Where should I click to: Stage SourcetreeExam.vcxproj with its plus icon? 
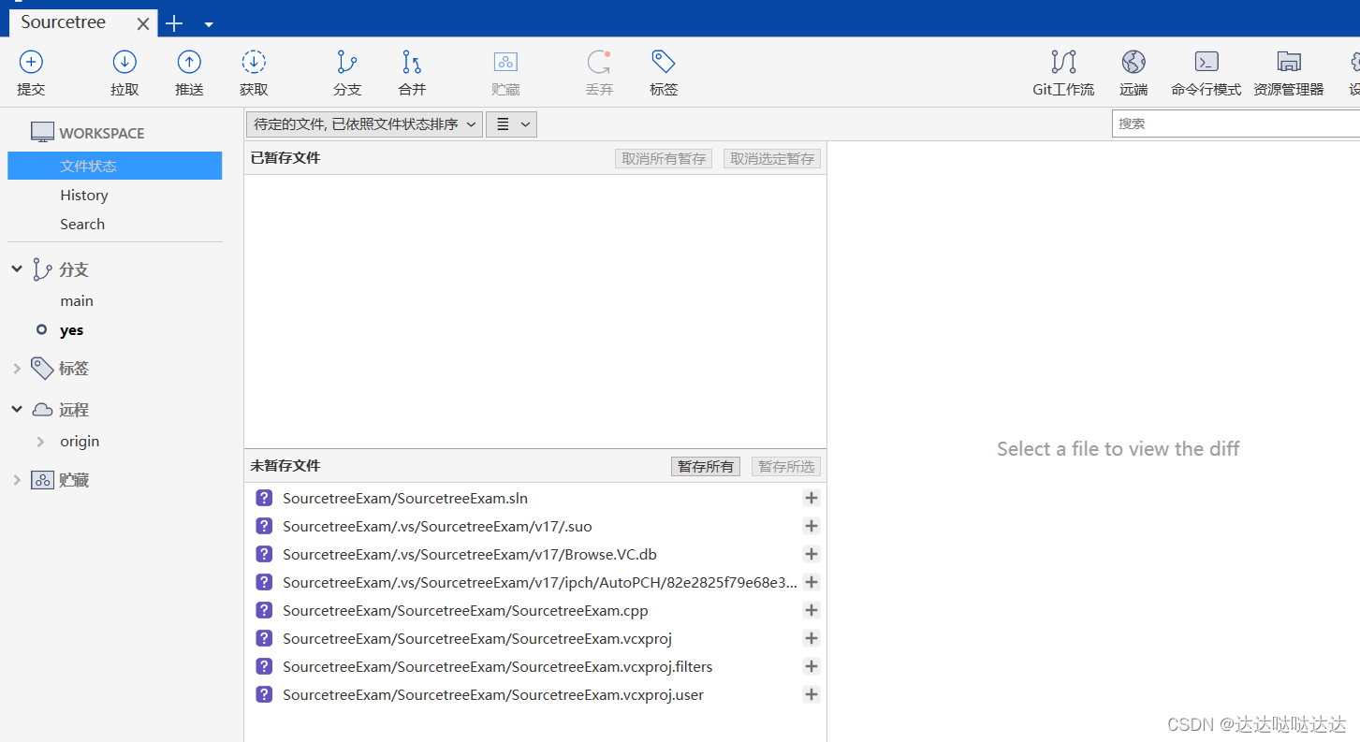[812, 639]
